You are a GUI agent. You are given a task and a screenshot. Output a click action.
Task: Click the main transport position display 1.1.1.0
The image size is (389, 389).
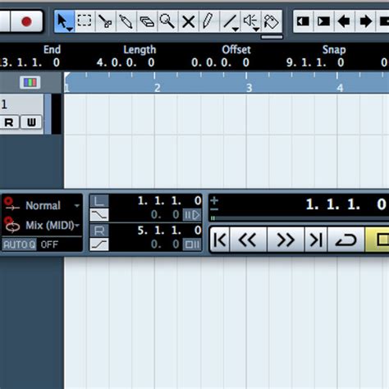tap(346, 204)
